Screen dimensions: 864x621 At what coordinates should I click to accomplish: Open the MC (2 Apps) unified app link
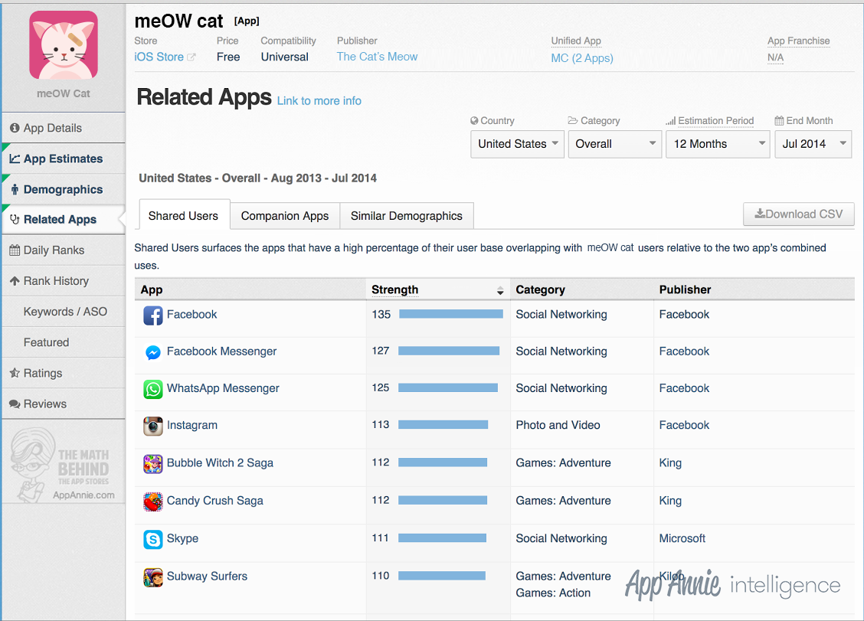(582, 58)
